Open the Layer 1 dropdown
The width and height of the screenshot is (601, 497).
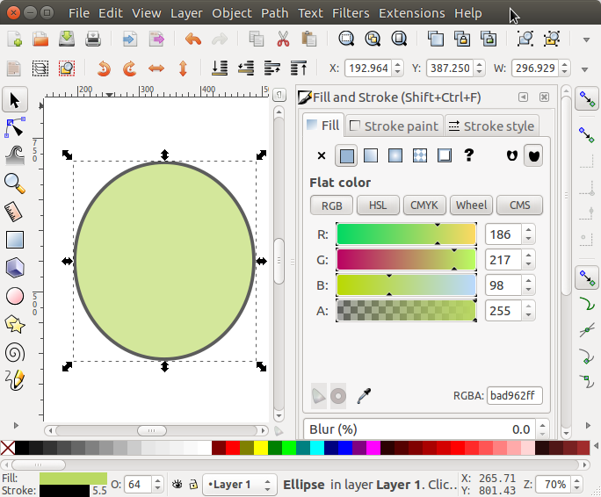(238, 484)
